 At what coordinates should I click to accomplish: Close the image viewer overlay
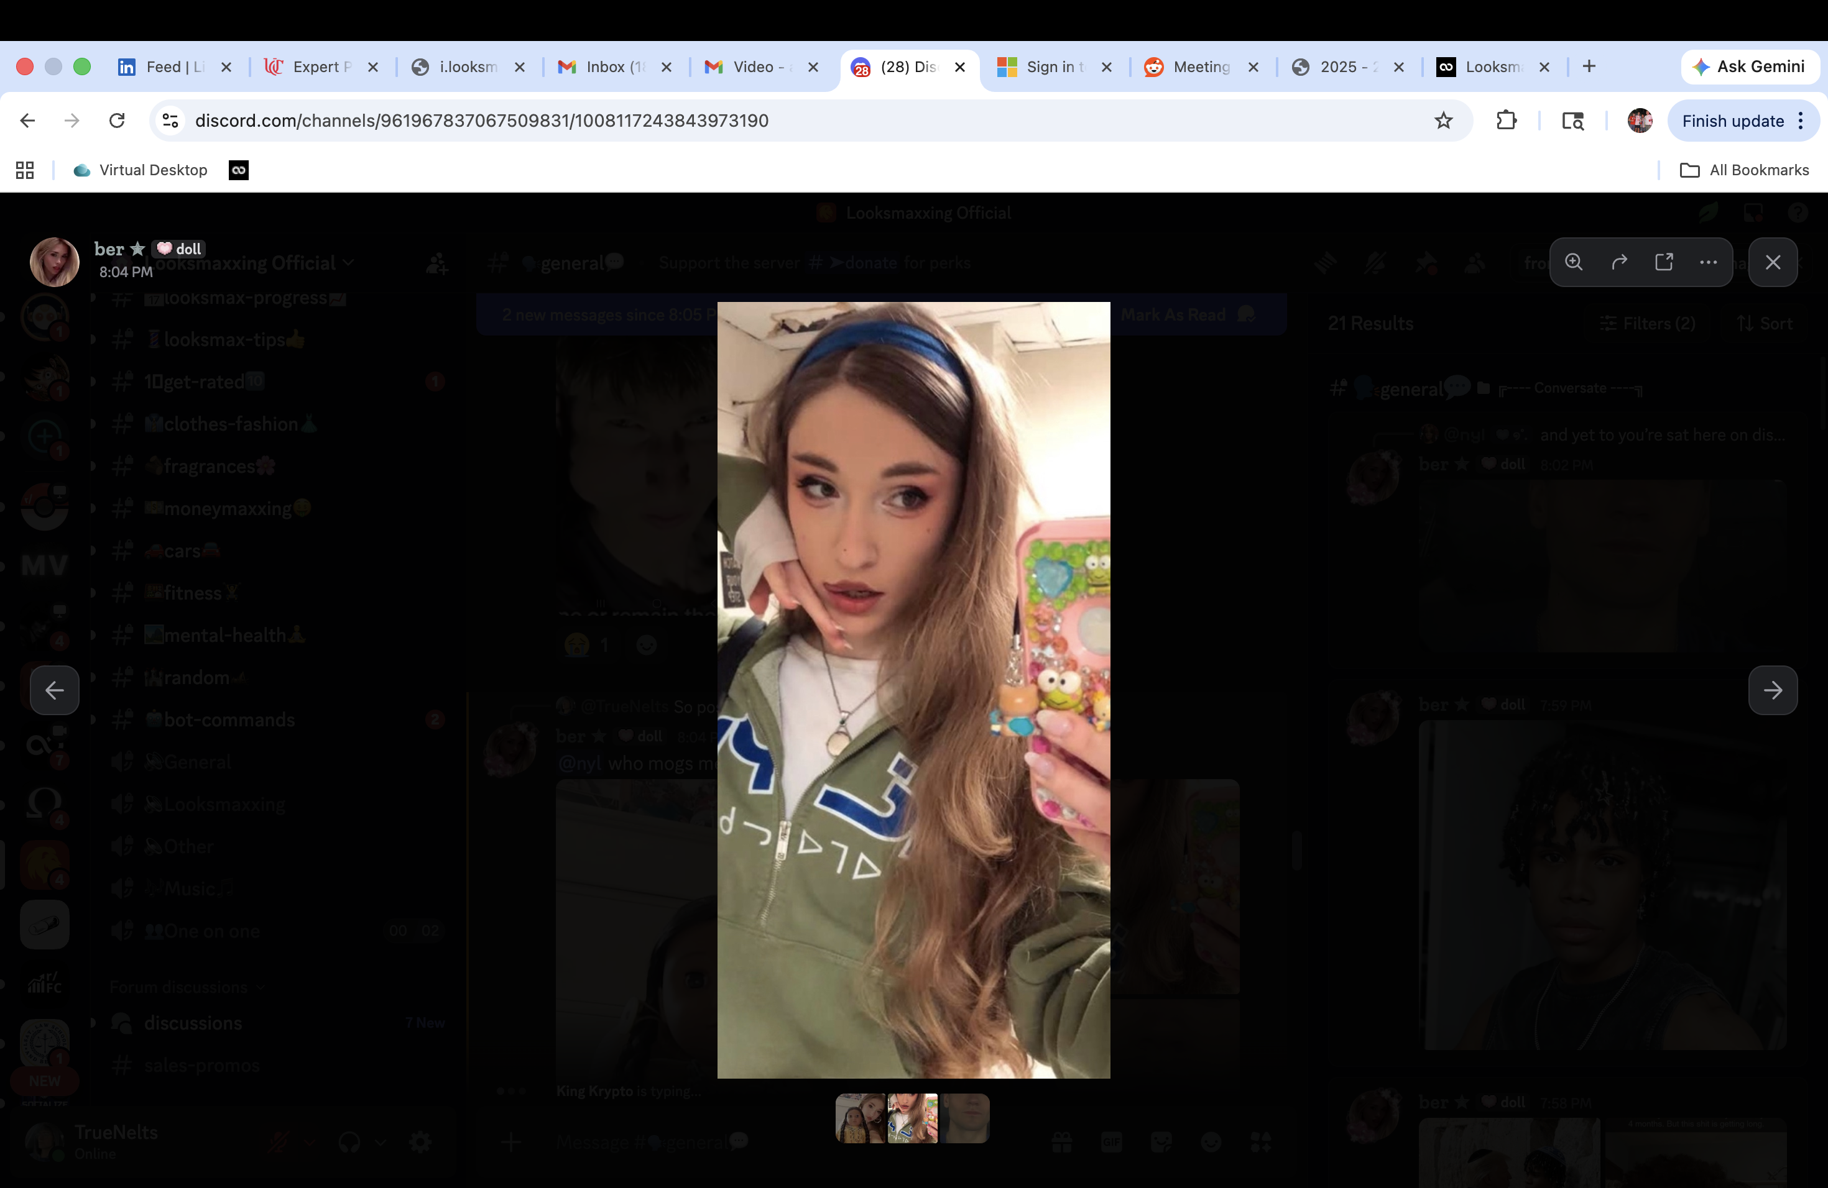click(x=1773, y=262)
